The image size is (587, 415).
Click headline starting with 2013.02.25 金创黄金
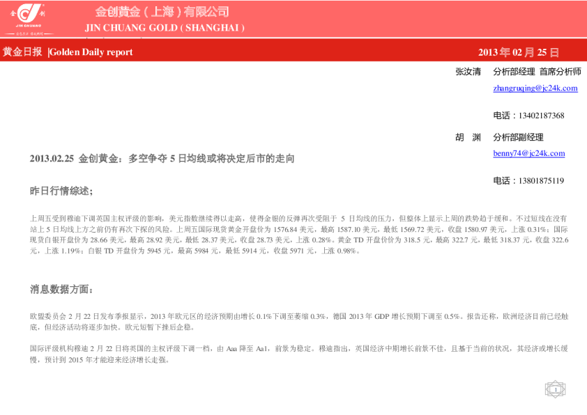[162, 159]
